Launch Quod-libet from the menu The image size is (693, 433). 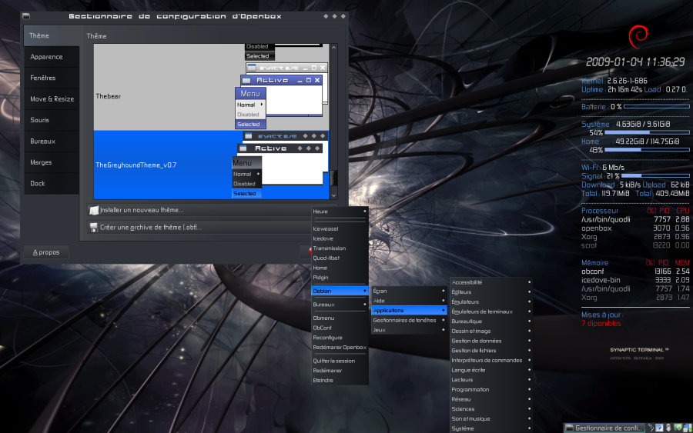340,258
